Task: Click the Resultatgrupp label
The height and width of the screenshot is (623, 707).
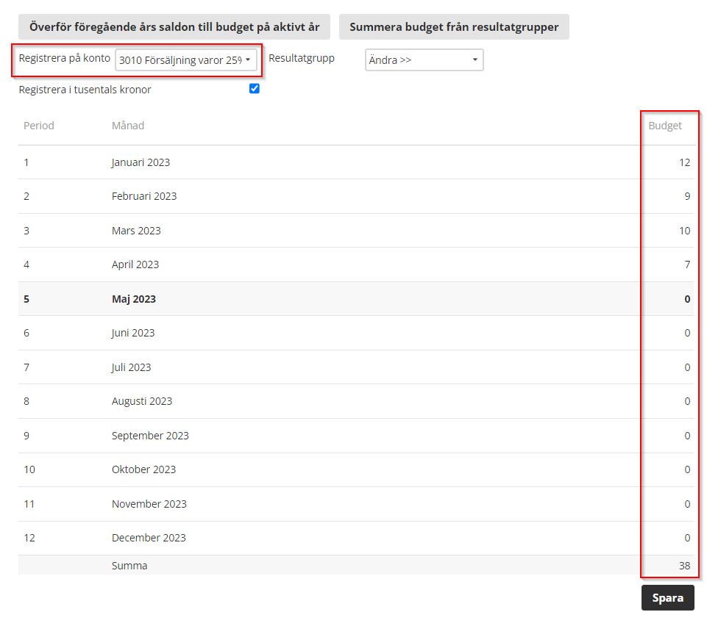Action: (302, 59)
